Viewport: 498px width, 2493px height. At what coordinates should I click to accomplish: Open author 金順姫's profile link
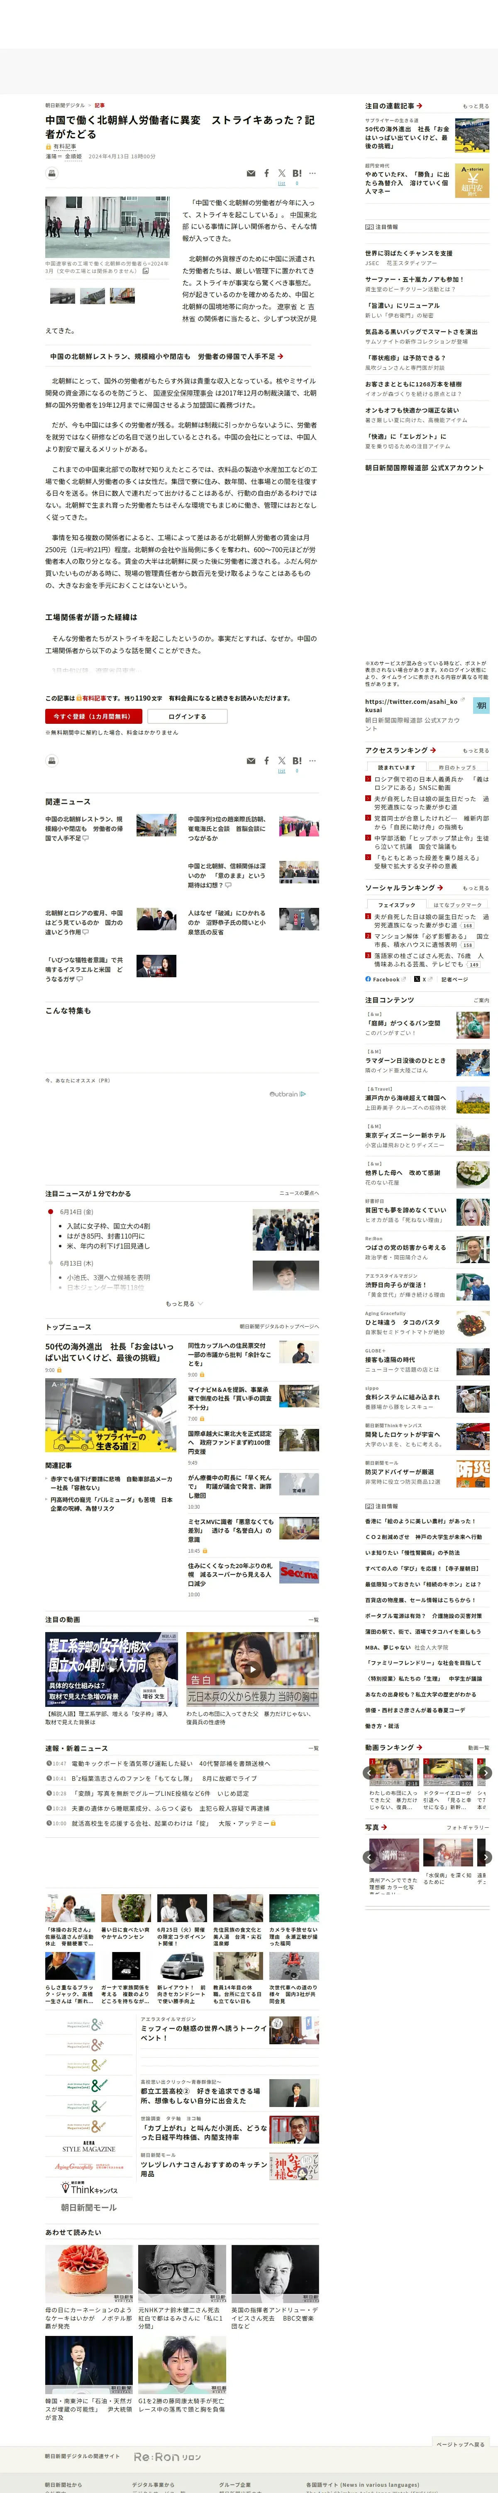pyautogui.click(x=73, y=156)
